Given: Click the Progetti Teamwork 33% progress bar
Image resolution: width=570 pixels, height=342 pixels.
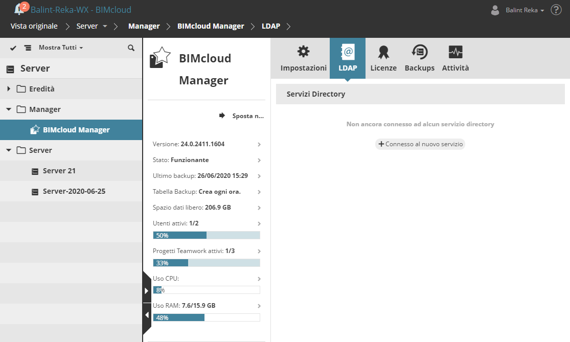Looking at the screenshot, I should [x=207, y=263].
